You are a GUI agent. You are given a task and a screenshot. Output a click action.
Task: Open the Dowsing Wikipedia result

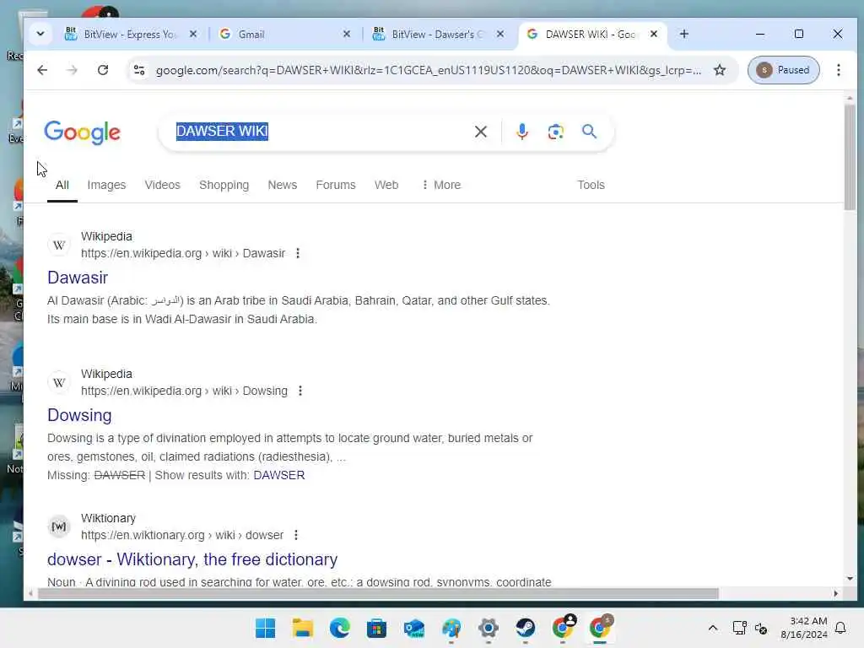tap(79, 415)
